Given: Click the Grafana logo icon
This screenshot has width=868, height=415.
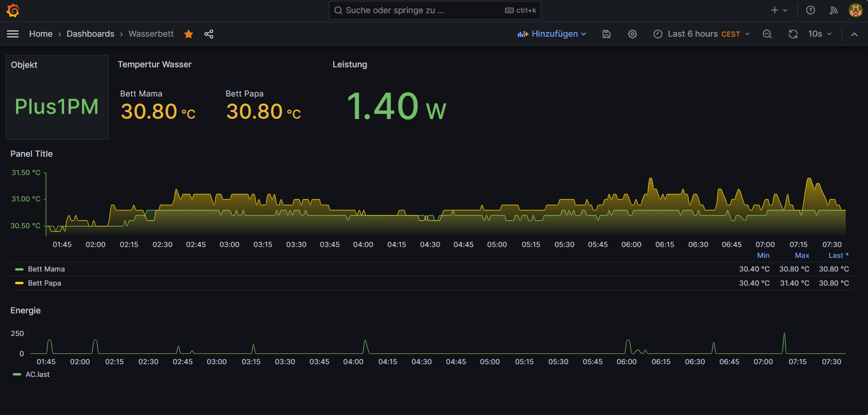Looking at the screenshot, I should coord(13,10).
